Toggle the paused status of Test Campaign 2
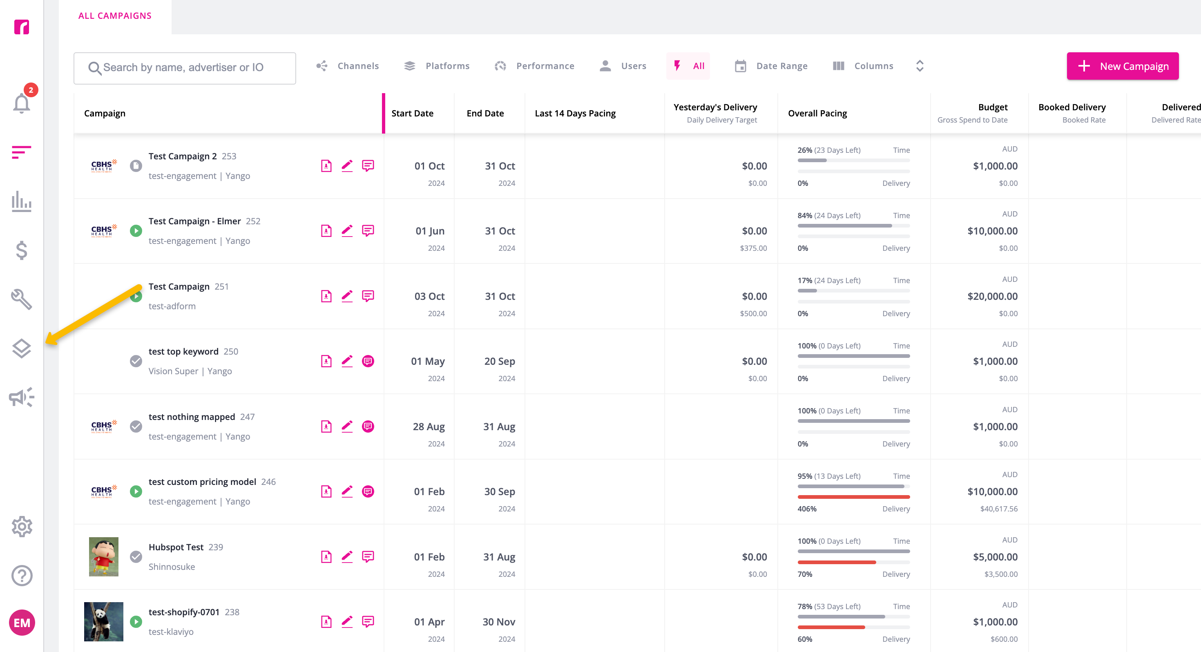Screen dimensions: 1201x652 136,165
